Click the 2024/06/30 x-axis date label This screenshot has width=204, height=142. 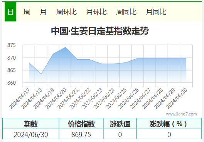coord(177,99)
